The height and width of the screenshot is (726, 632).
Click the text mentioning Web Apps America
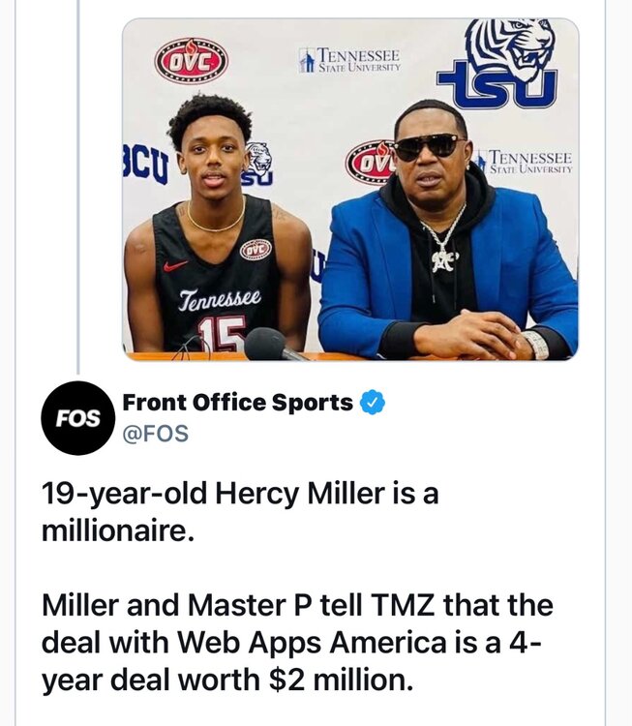pos(297,643)
